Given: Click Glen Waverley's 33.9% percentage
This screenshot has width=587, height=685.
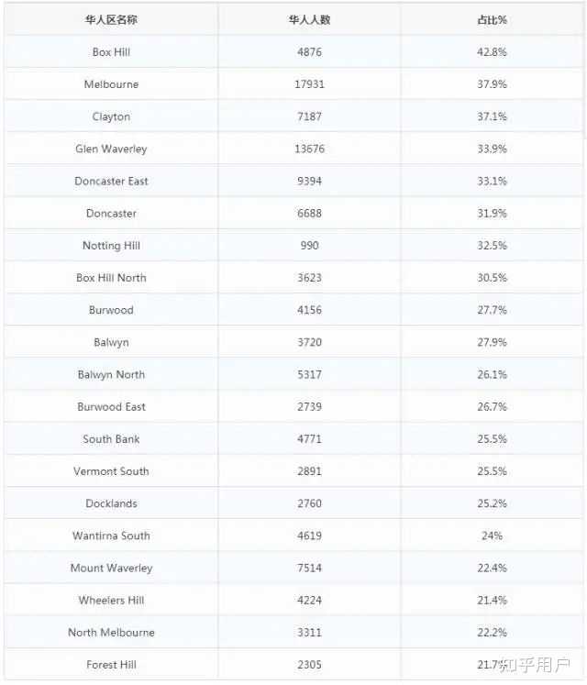Looking at the screenshot, I should coord(492,149).
